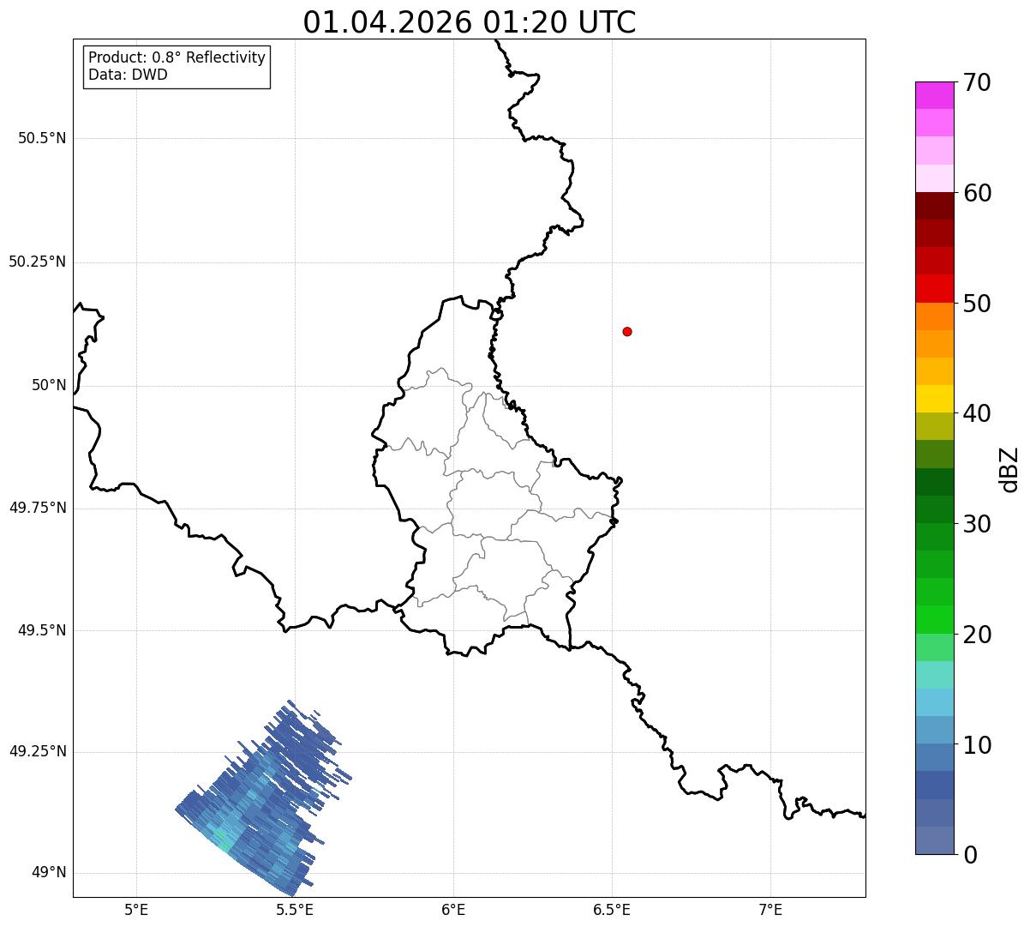Pick the dark maroon swatch just below 60
This screenshot has width=1030, height=927.
tap(934, 206)
